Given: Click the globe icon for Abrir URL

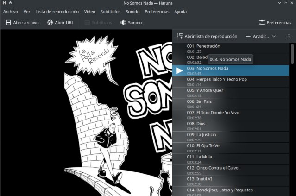Looking at the screenshot, I should (x=50, y=22).
